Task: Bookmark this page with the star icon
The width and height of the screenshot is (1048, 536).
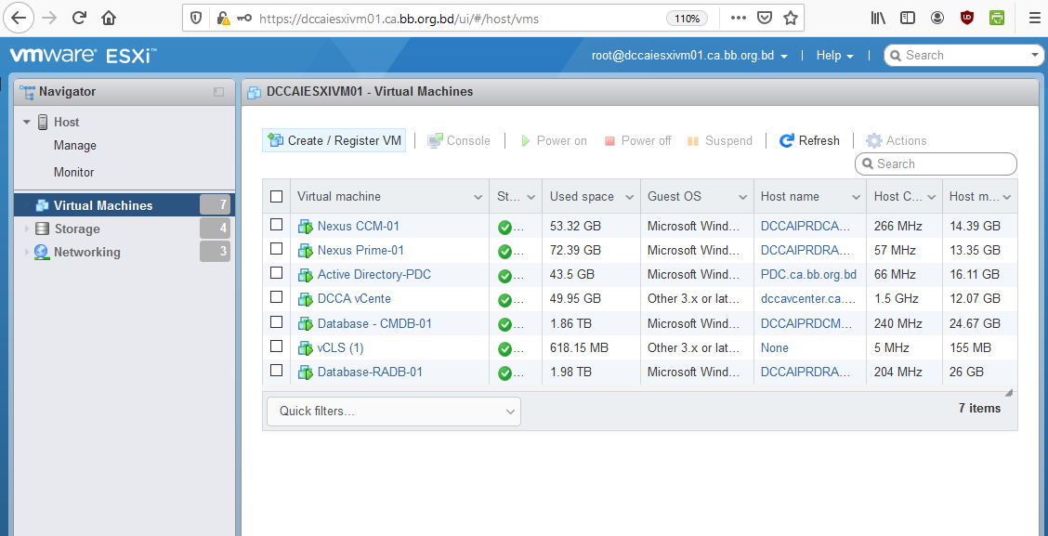Action: (791, 19)
